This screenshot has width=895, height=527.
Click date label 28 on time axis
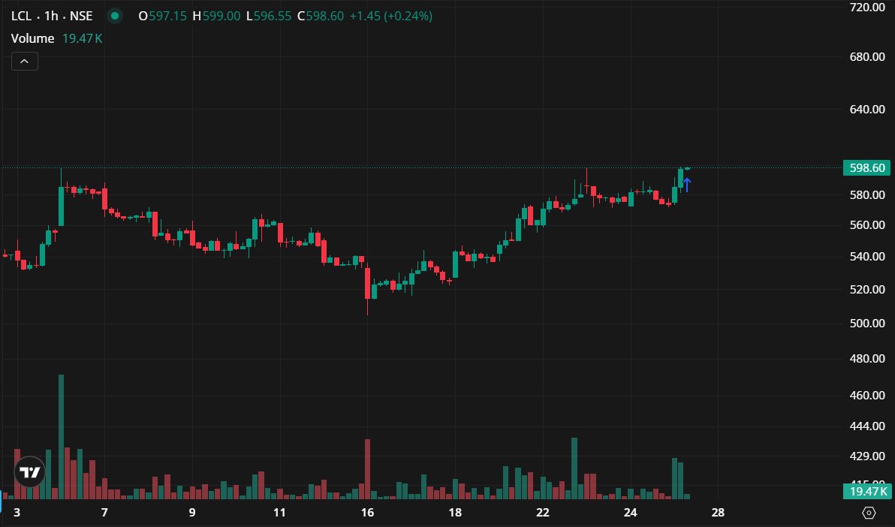click(718, 512)
